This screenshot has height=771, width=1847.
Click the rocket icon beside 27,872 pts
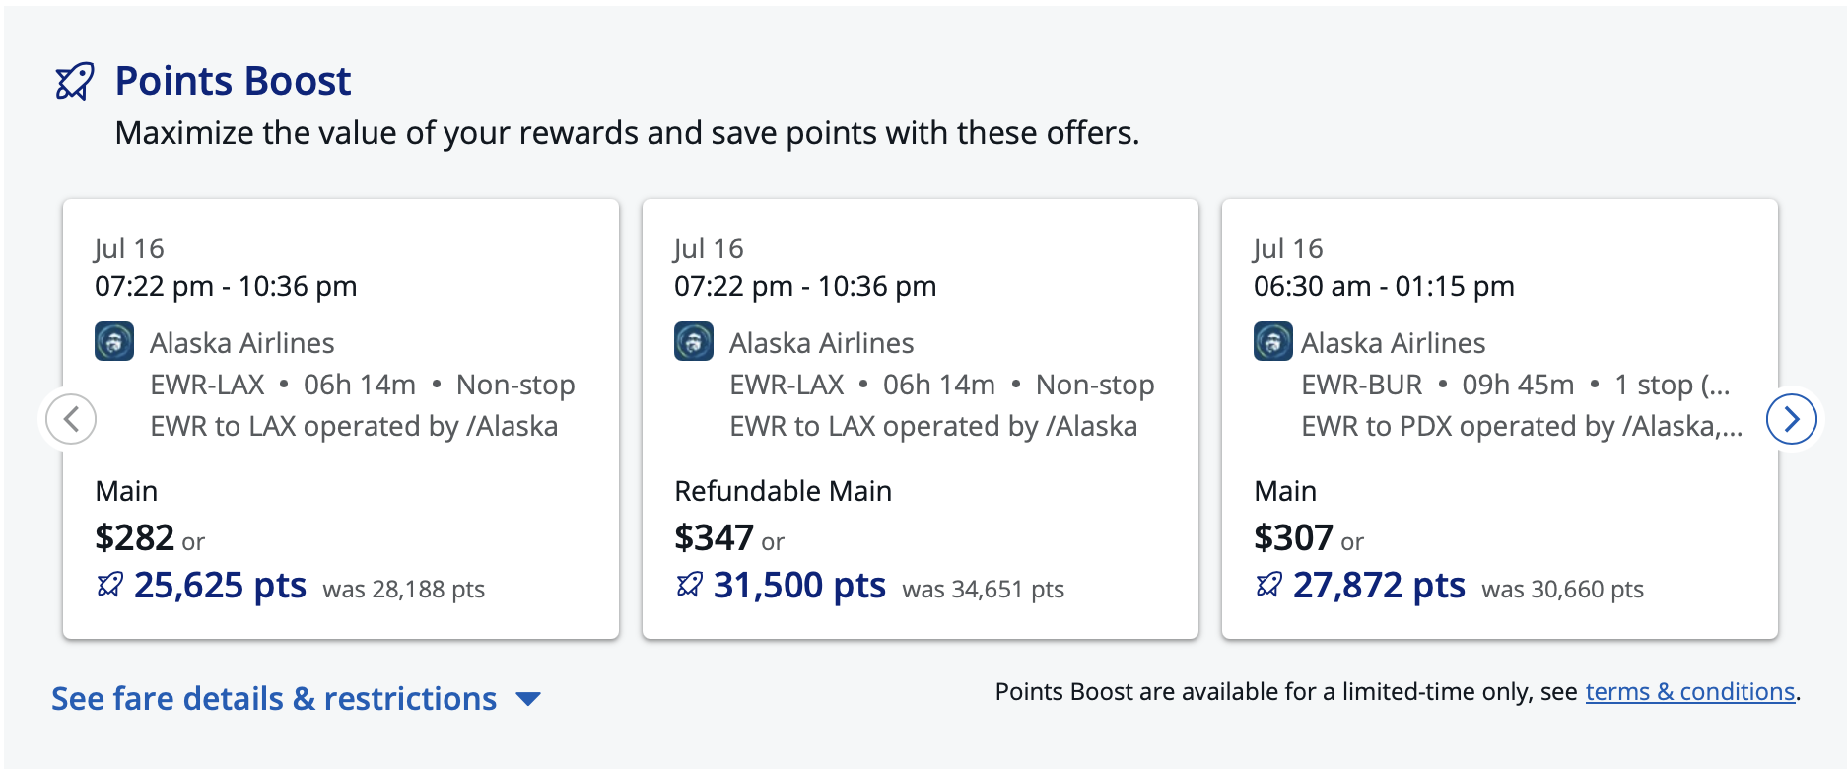(1268, 584)
